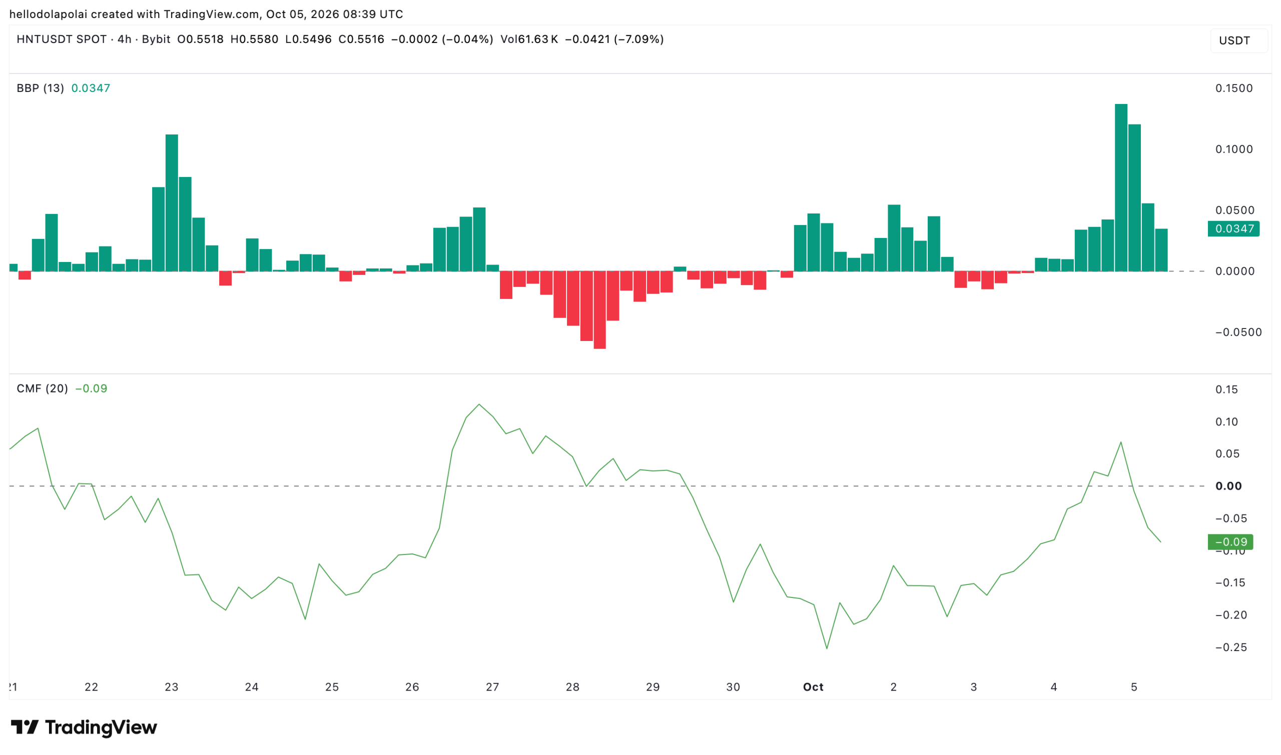Click the date 27 on time axis
The height and width of the screenshot is (755, 1281).
coord(492,687)
